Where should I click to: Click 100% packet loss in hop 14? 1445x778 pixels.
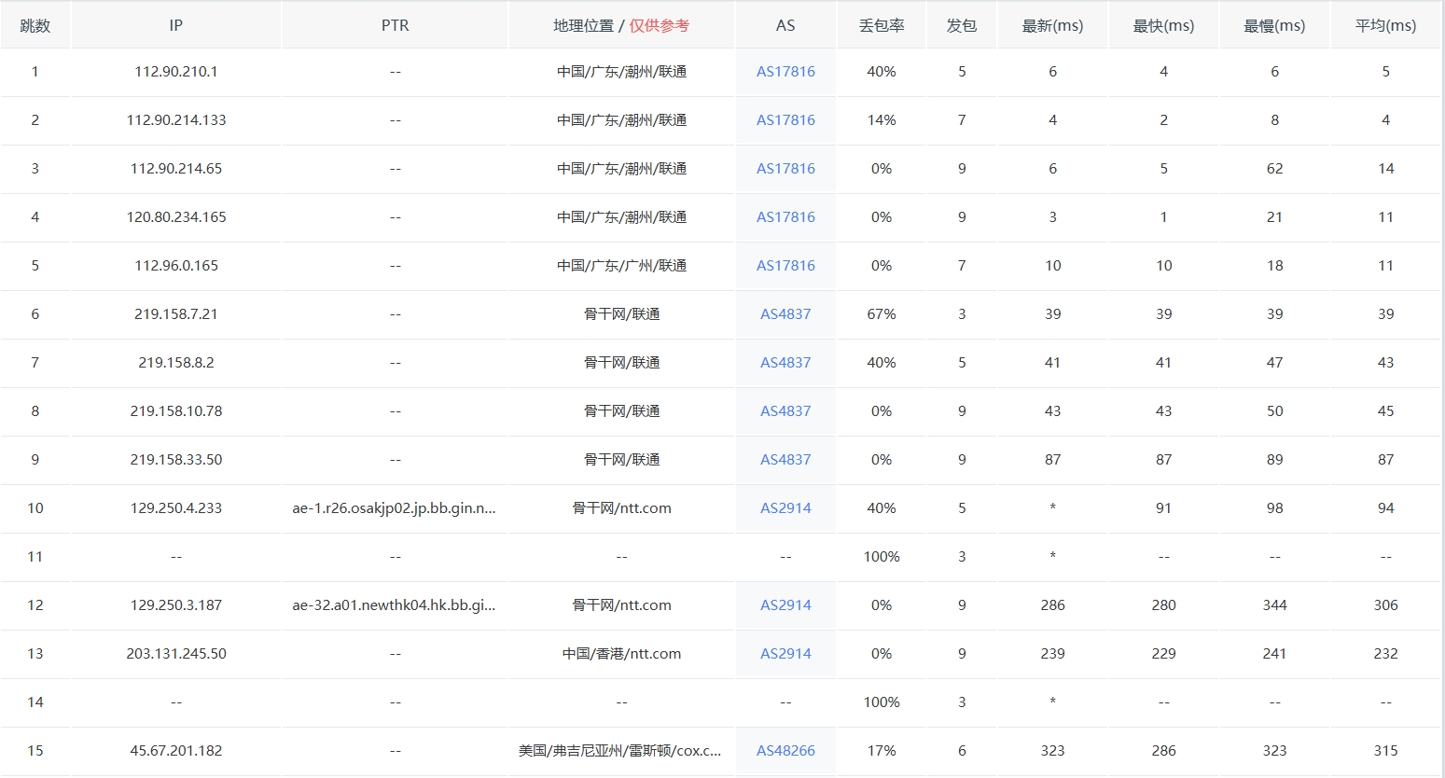(x=882, y=702)
